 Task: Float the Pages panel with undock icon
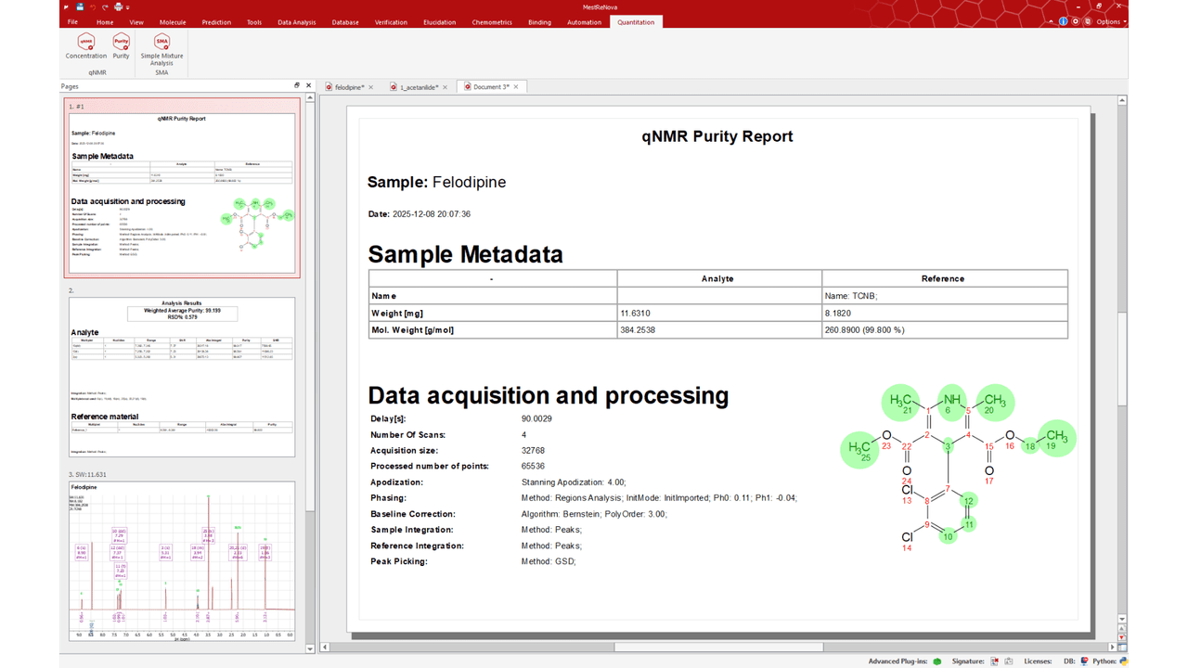pyautogui.click(x=297, y=85)
